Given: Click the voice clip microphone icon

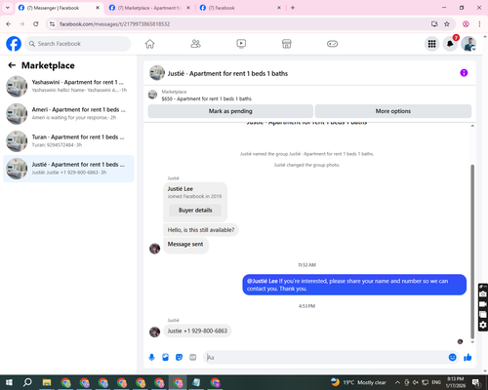Looking at the screenshot, I should pyautogui.click(x=151, y=358).
